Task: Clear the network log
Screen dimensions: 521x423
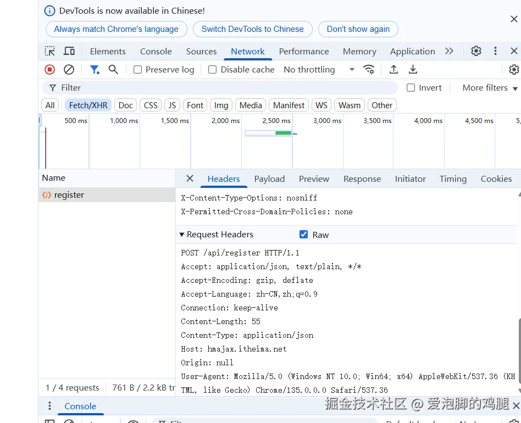Action: pyautogui.click(x=69, y=70)
